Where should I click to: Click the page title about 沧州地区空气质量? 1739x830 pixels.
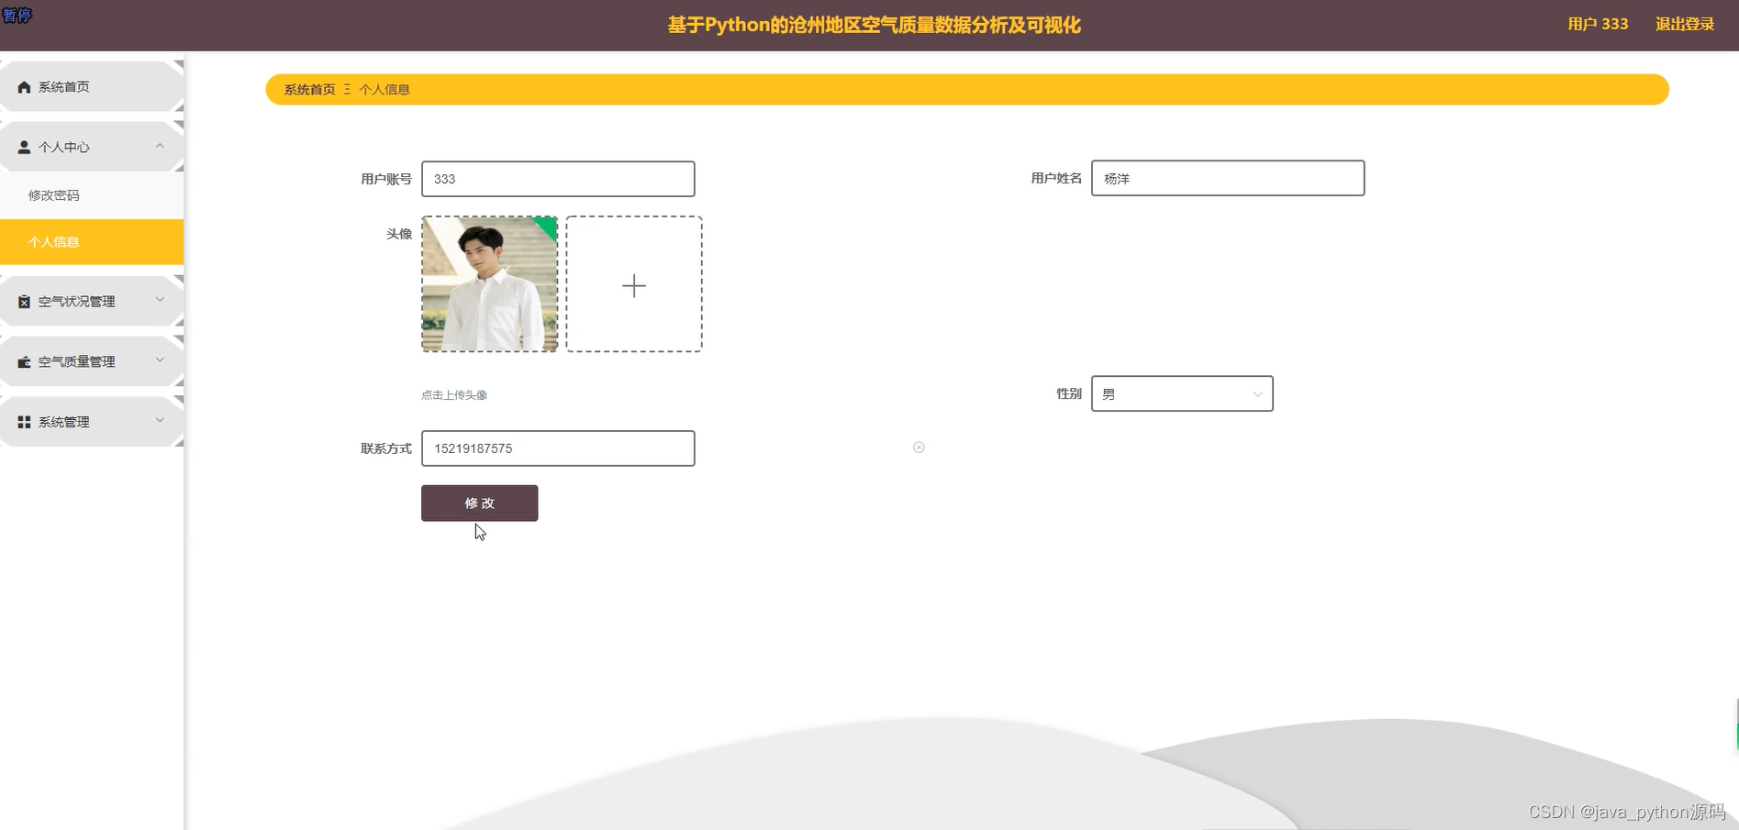coord(874,25)
